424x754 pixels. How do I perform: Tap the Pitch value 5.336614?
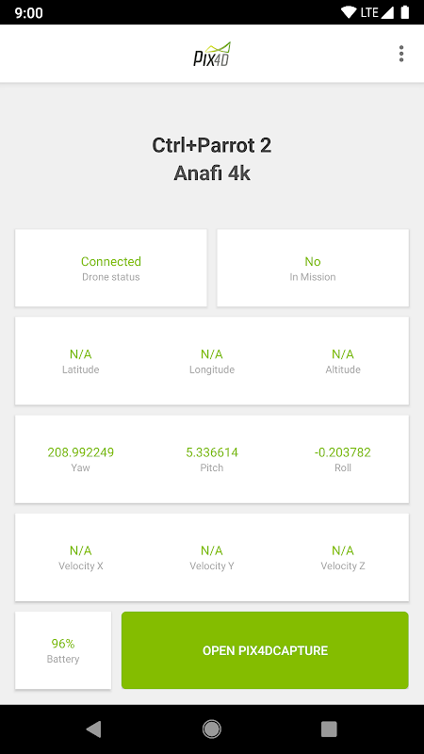coord(212,452)
